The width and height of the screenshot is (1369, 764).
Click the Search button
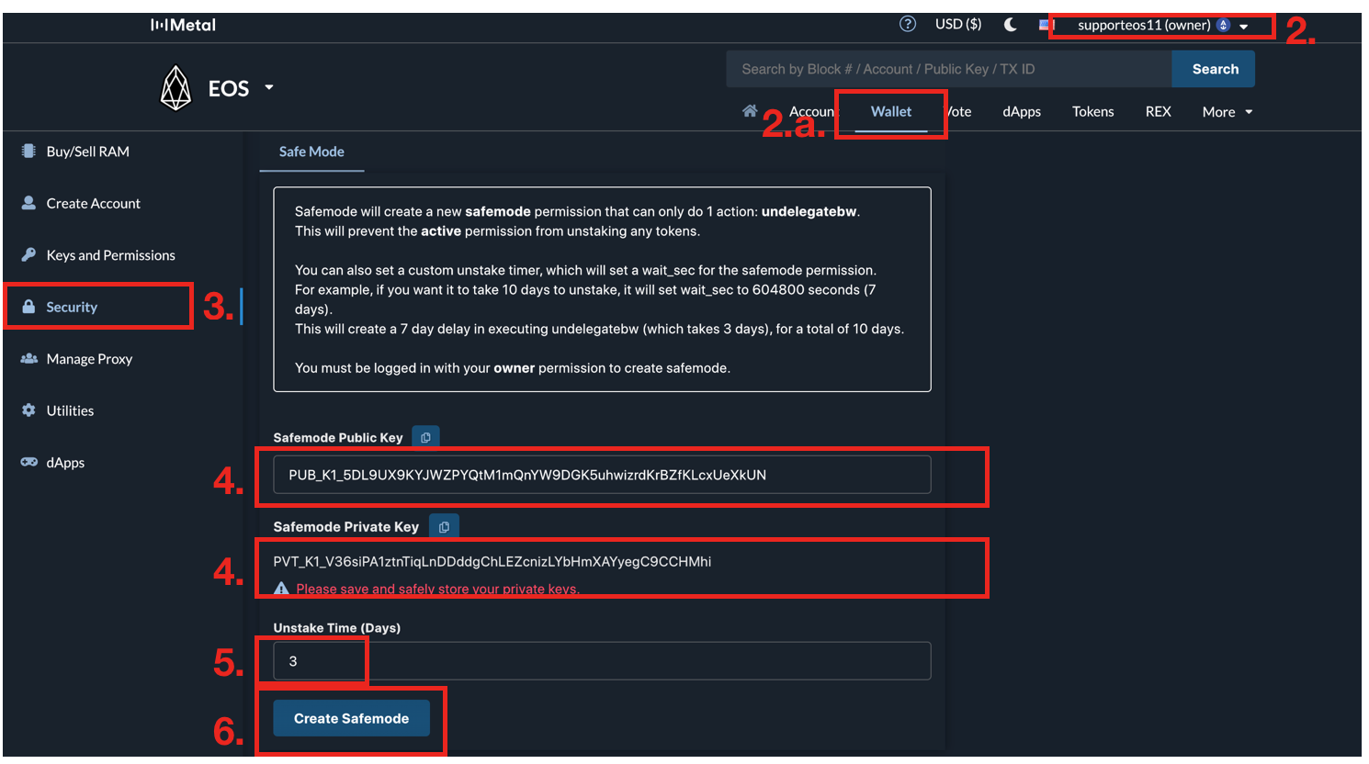click(1215, 69)
